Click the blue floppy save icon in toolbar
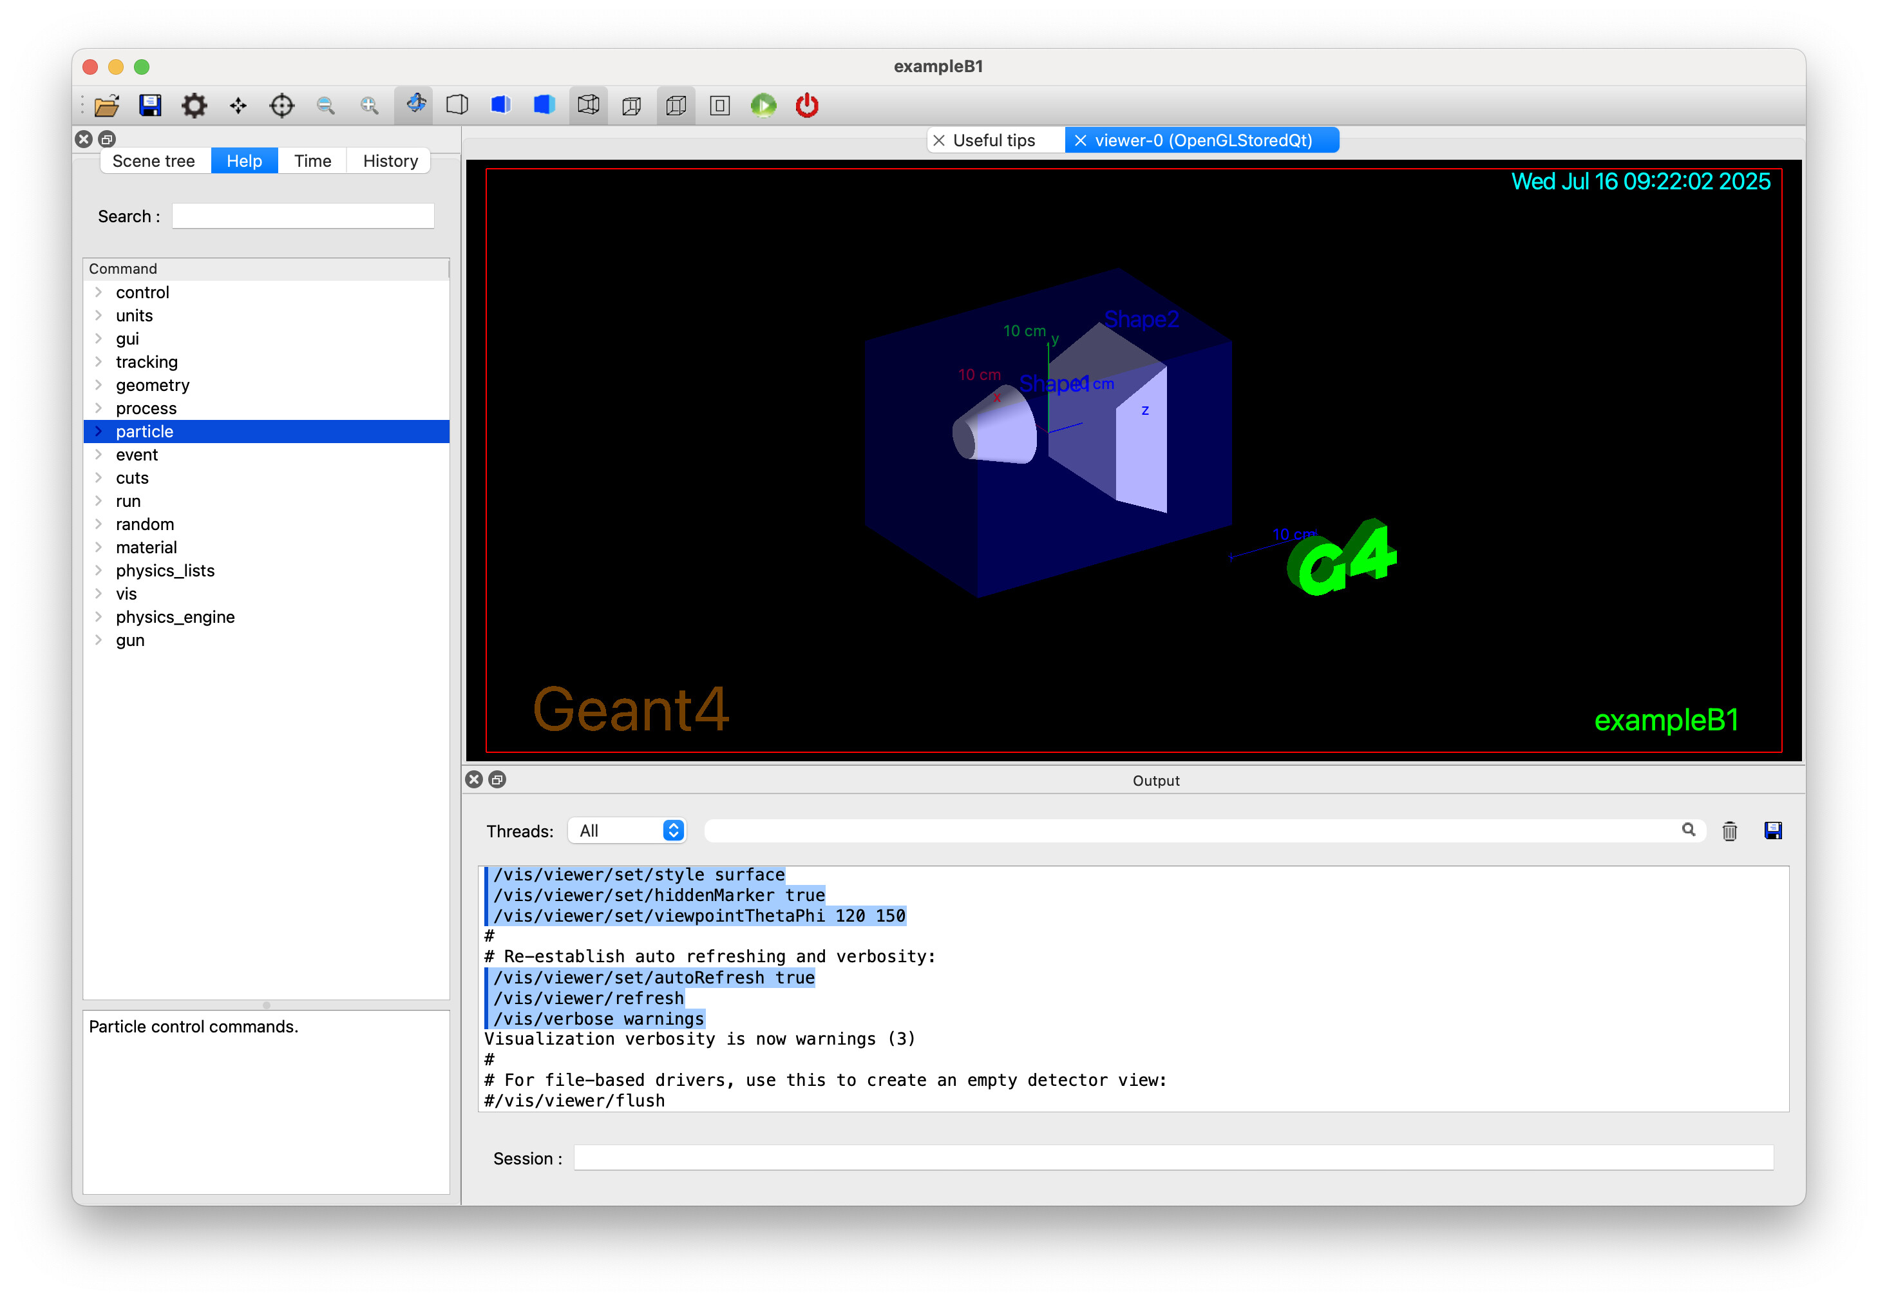 [150, 105]
